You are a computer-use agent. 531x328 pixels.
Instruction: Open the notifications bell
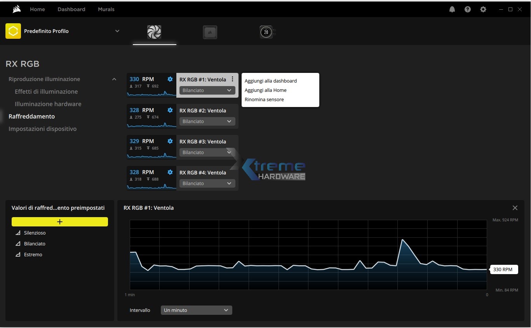tap(452, 9)
